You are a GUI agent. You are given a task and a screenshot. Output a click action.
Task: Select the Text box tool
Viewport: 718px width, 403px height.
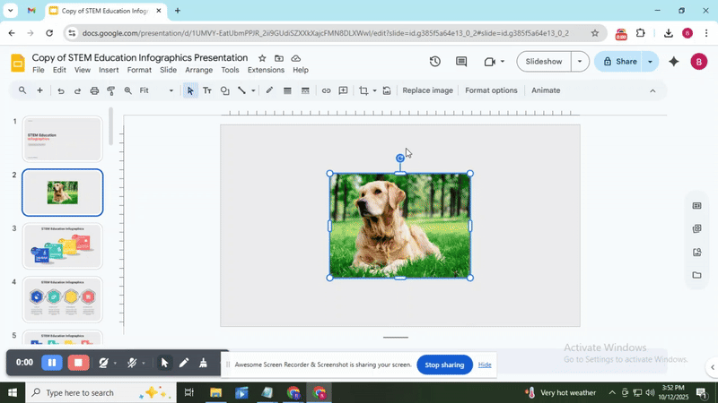[207, 90]
